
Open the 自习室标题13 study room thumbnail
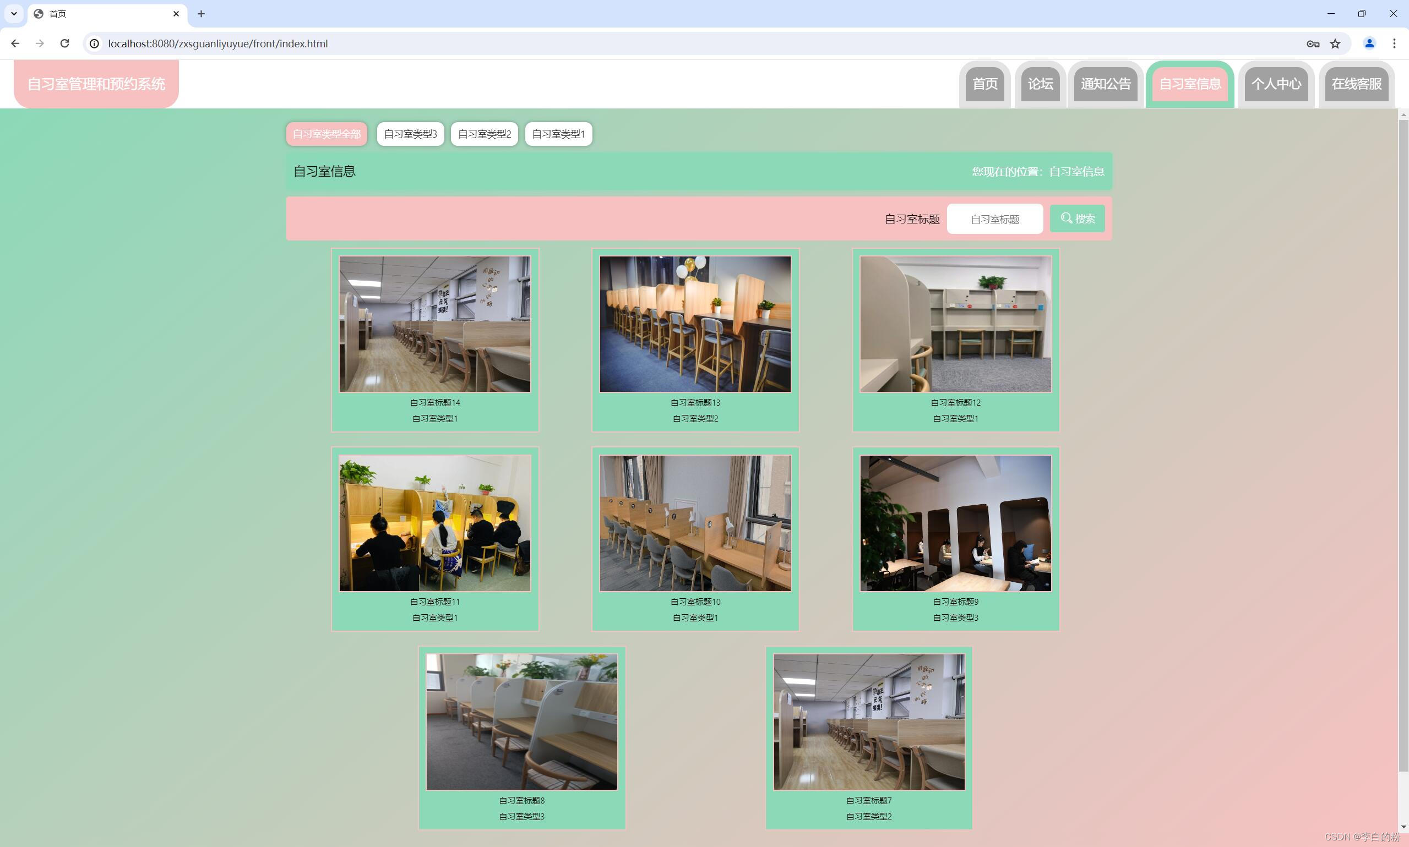[x=695, y=324]
